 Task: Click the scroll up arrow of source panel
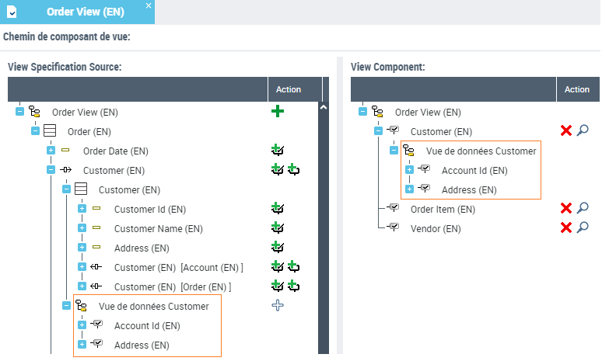(x=324, y=107)
